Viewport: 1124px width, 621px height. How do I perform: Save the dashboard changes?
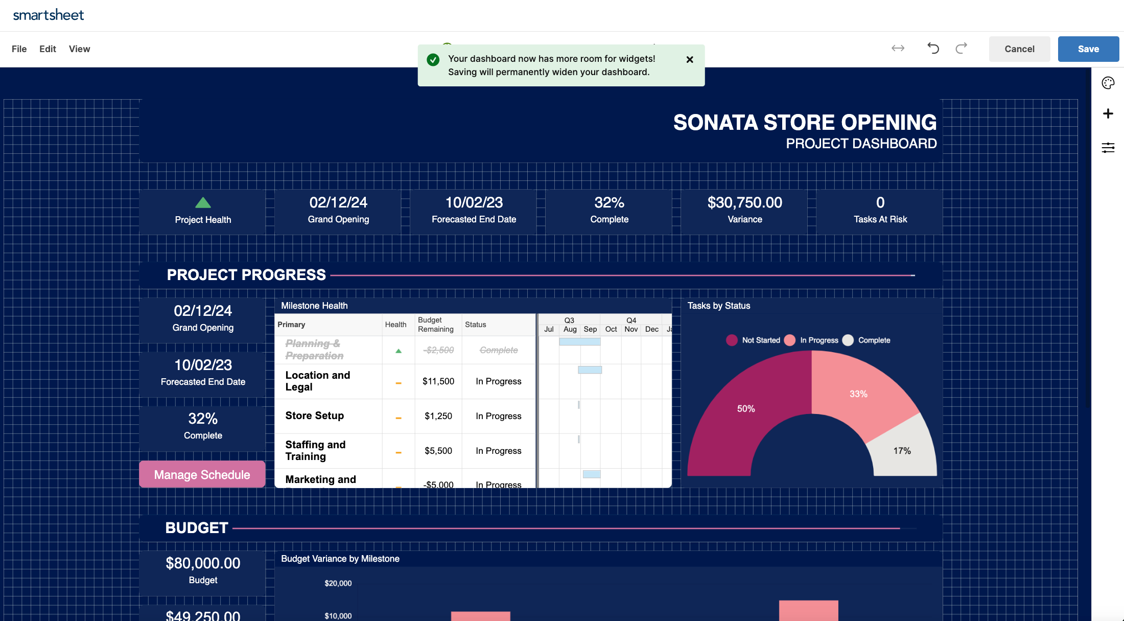pyautogui.click(x=1088, y=49)
